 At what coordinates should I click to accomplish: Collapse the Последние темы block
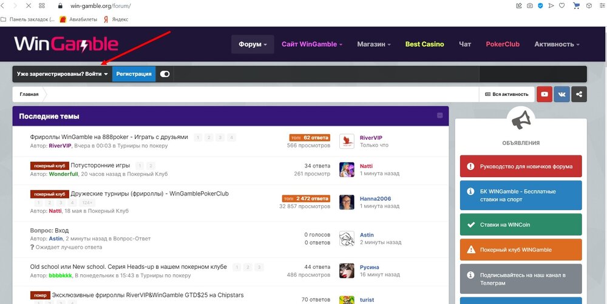[x=440, y=116]
